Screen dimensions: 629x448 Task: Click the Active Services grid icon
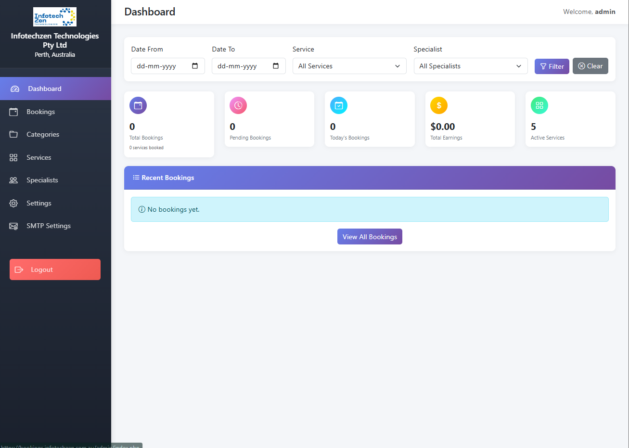pos(539,105)
